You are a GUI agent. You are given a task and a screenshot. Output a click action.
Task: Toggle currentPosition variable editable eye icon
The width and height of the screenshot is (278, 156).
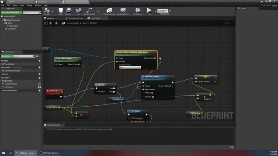pyautogui.click(x=40, y=84)
